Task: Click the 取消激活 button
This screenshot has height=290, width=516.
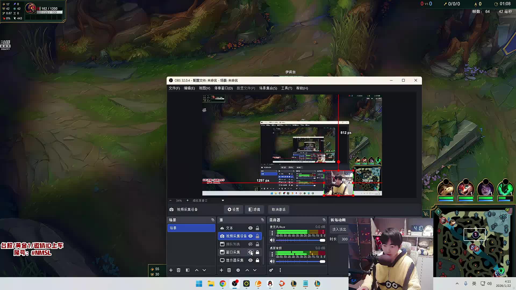Action: (x=278, y=209)
